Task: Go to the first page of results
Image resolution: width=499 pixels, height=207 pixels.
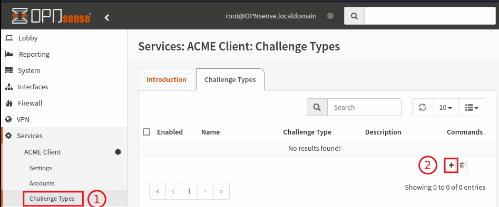Action: coord(158,191)
